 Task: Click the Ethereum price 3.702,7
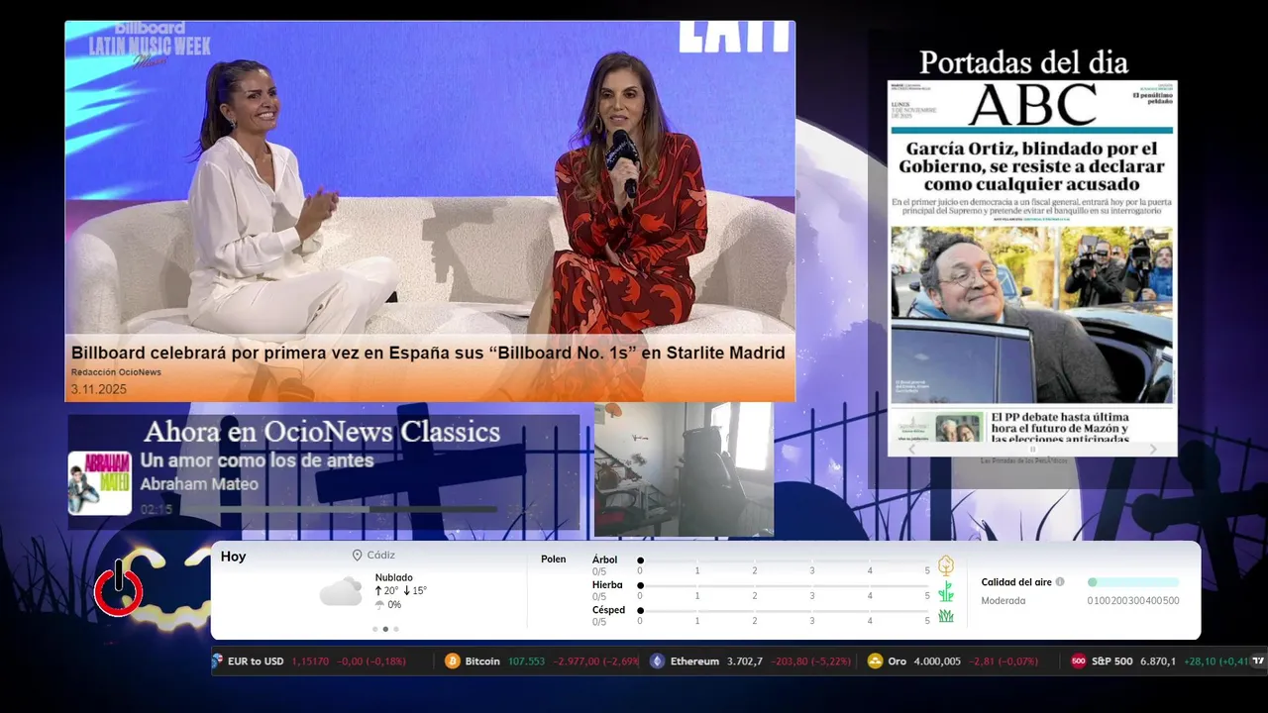click(x=744, y=662)
